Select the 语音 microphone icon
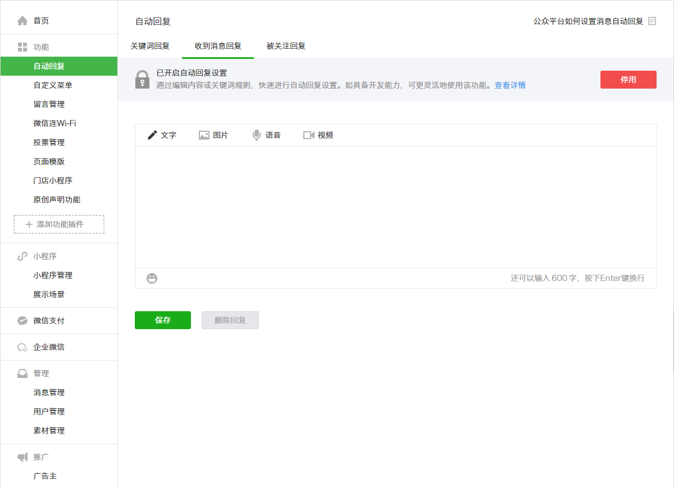This screenshot has width=674, height=489. 257,135
